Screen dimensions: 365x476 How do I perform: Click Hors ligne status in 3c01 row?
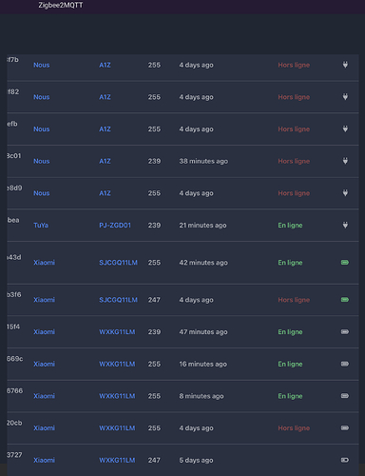[x=294, y=161]
